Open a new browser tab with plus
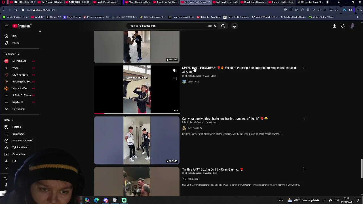The height and width of the screenshot is (204, 363). pos(328,2)
